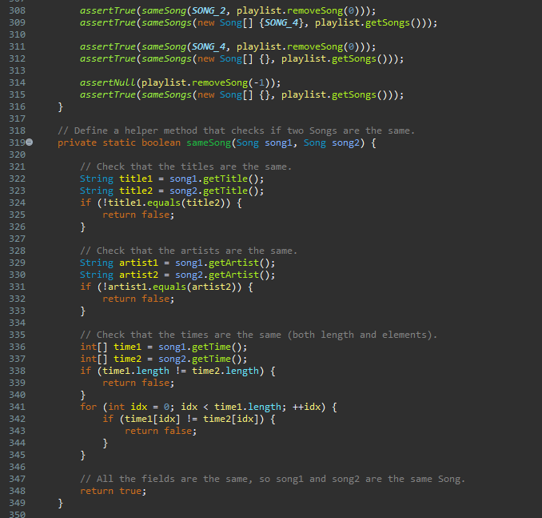Image resolution: width=542 pixels, height=518 pixels.
Task: Click the 'private' keyword on line 319
Action: 77,143
